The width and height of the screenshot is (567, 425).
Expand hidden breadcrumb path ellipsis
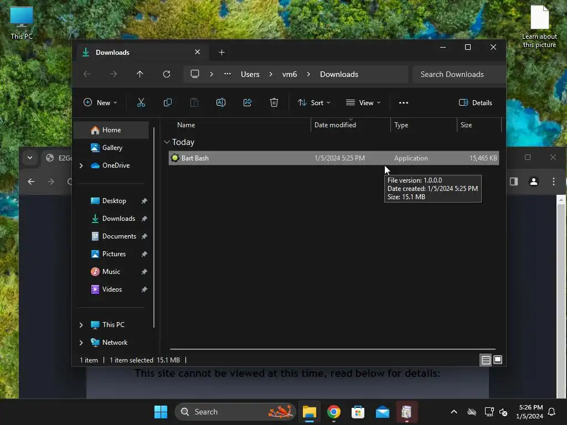click(x=228, y=74)
